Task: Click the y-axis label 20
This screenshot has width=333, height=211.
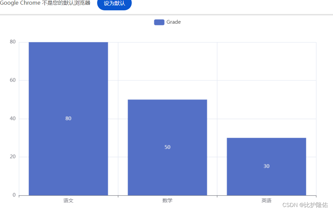Action: click(x=13, y=157)
